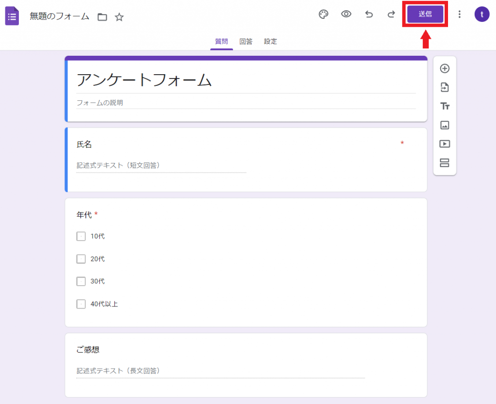This screenshot has height=404, width=496.
Task: Click the undo arrow icon
Action: click(369, 14)
